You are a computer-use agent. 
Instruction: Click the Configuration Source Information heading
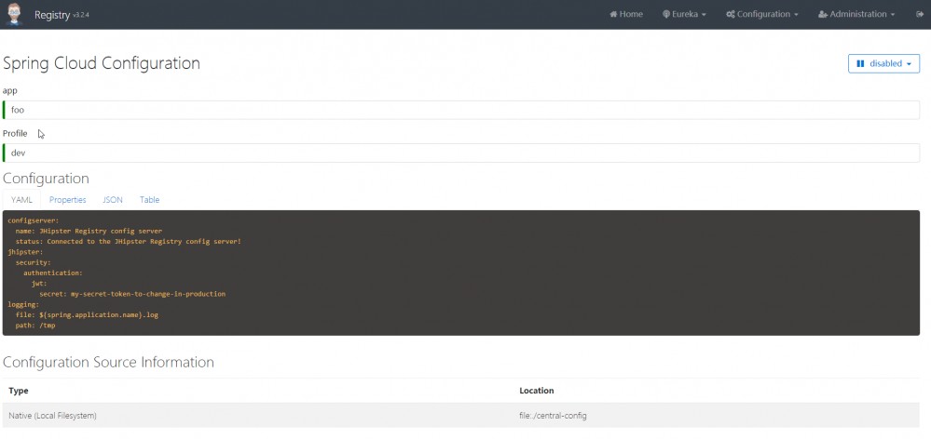pyautogui.click(x=109, y=362)
